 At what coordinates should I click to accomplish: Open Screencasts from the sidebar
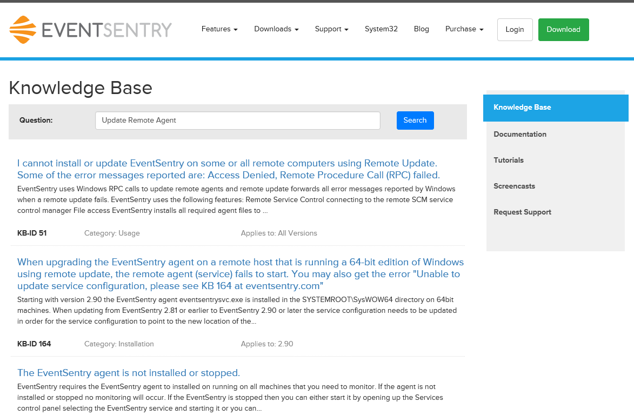click(514, 186)
